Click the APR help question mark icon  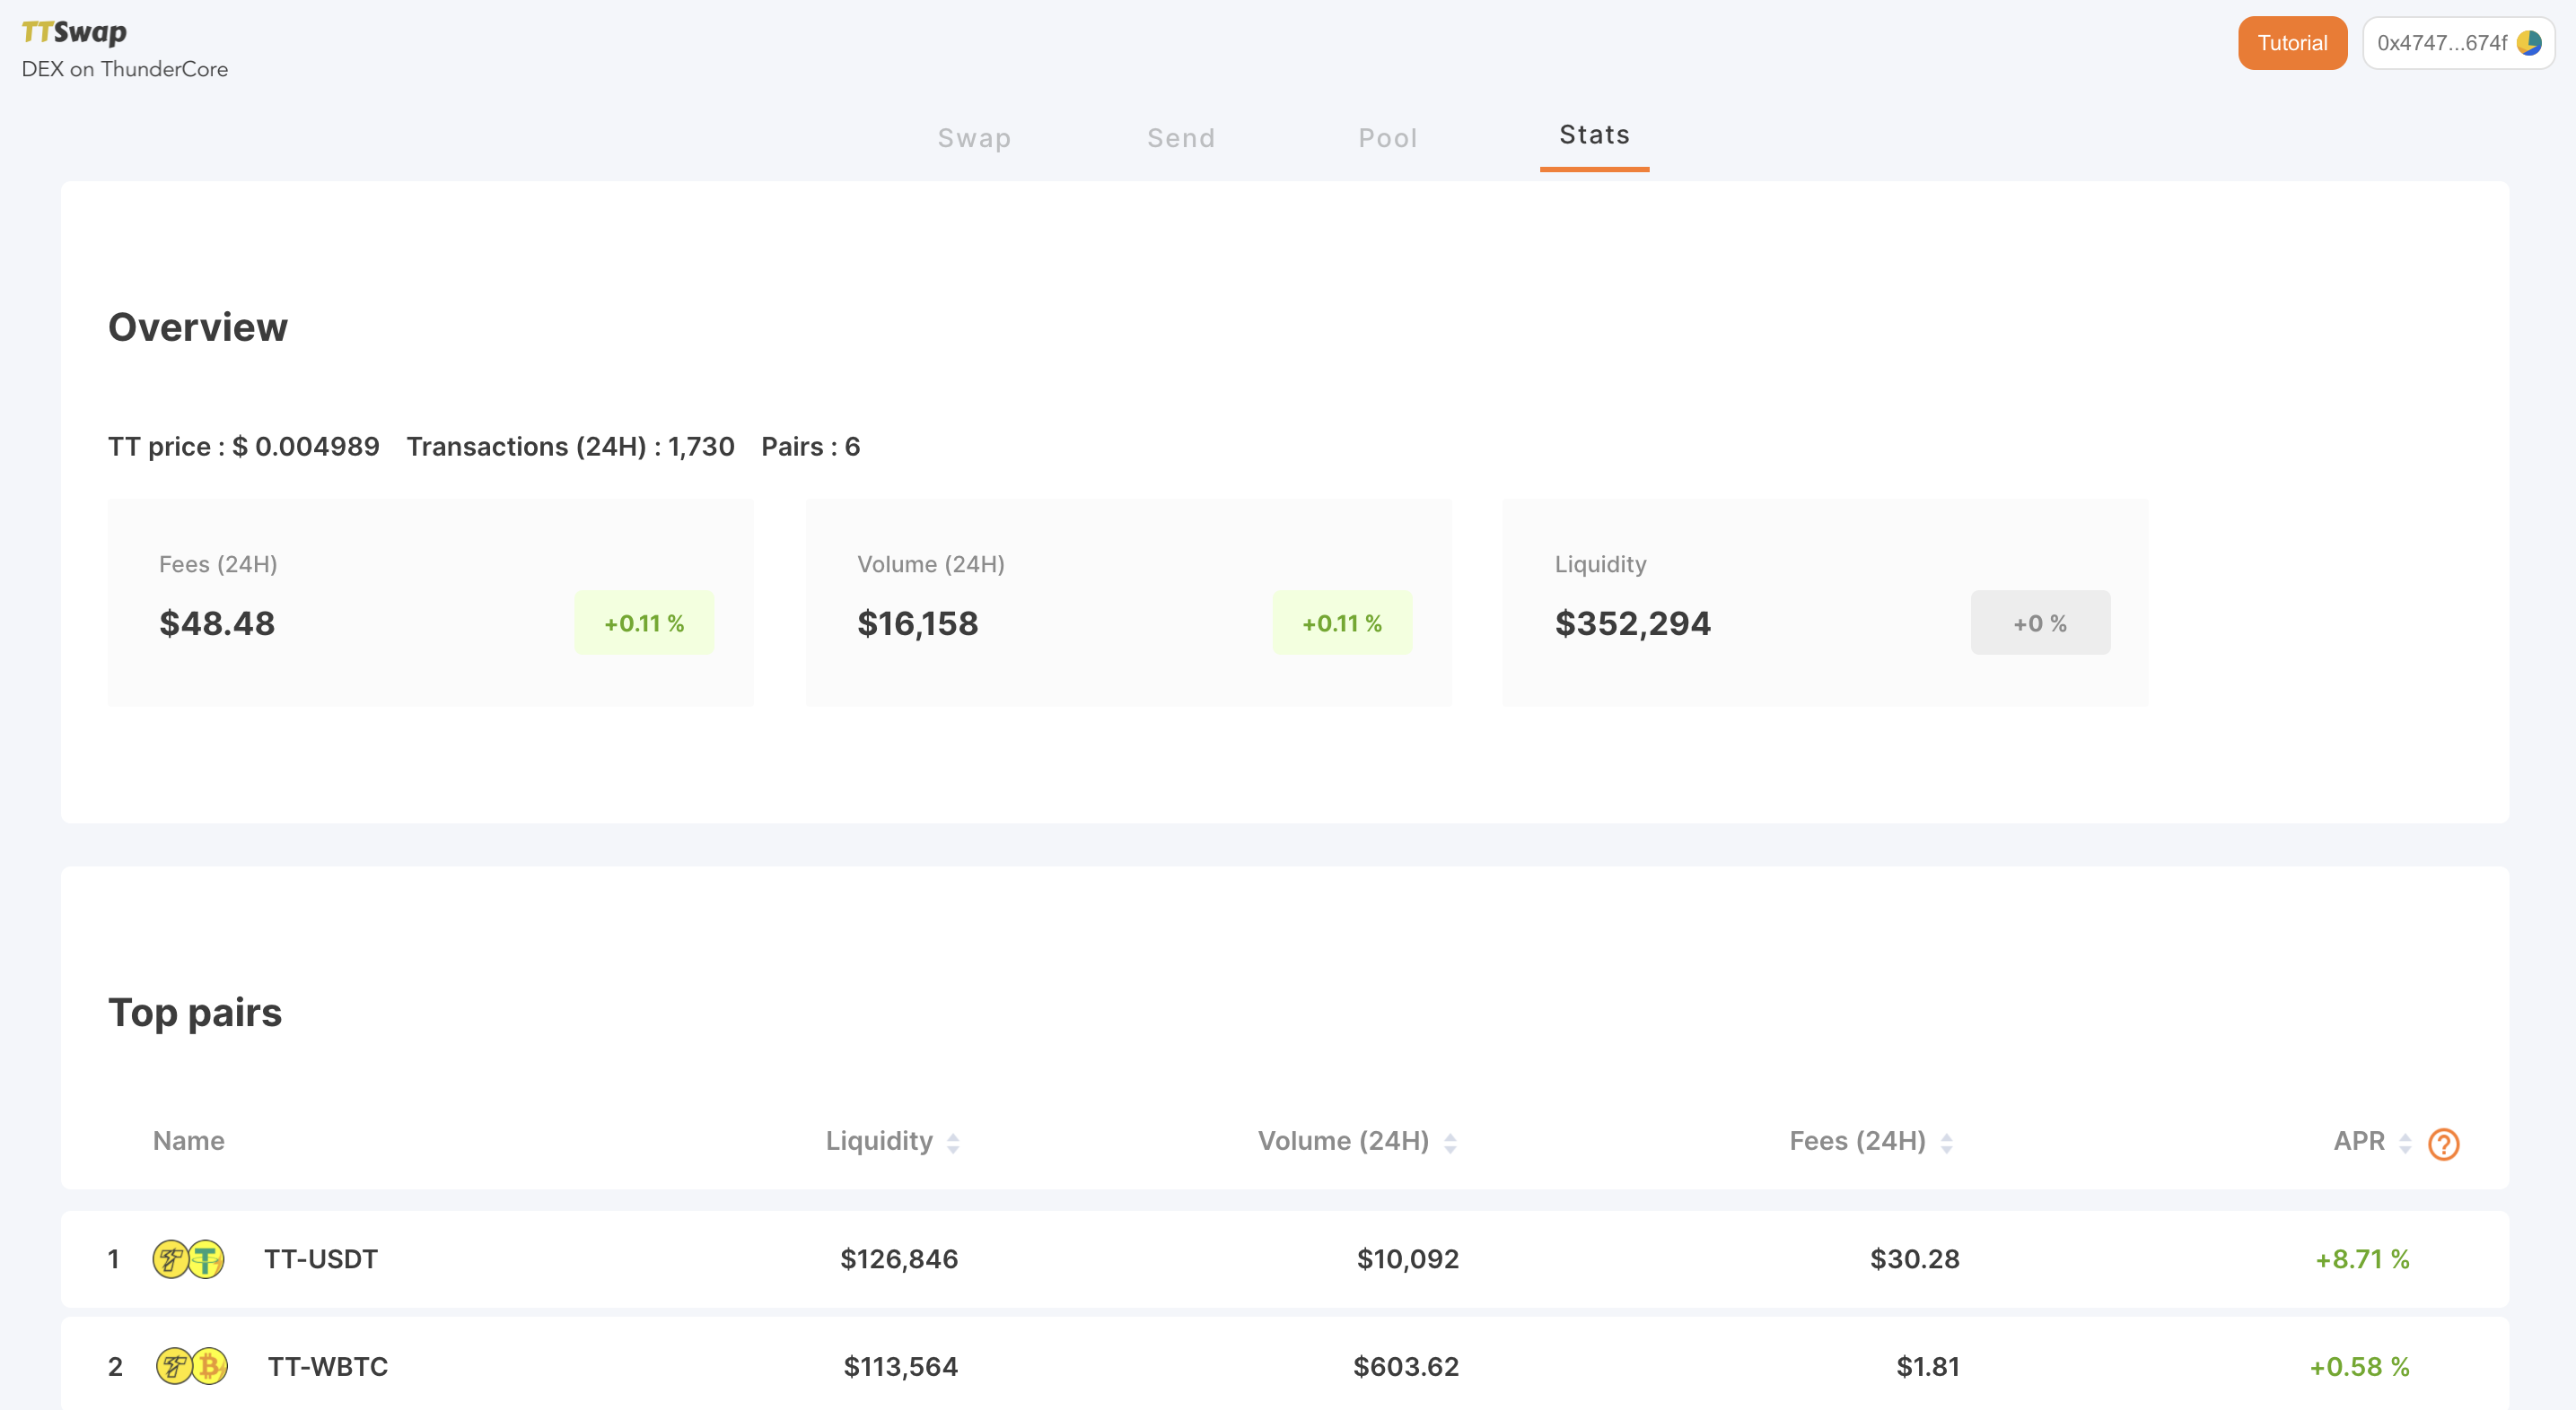click(2443, 1144)
